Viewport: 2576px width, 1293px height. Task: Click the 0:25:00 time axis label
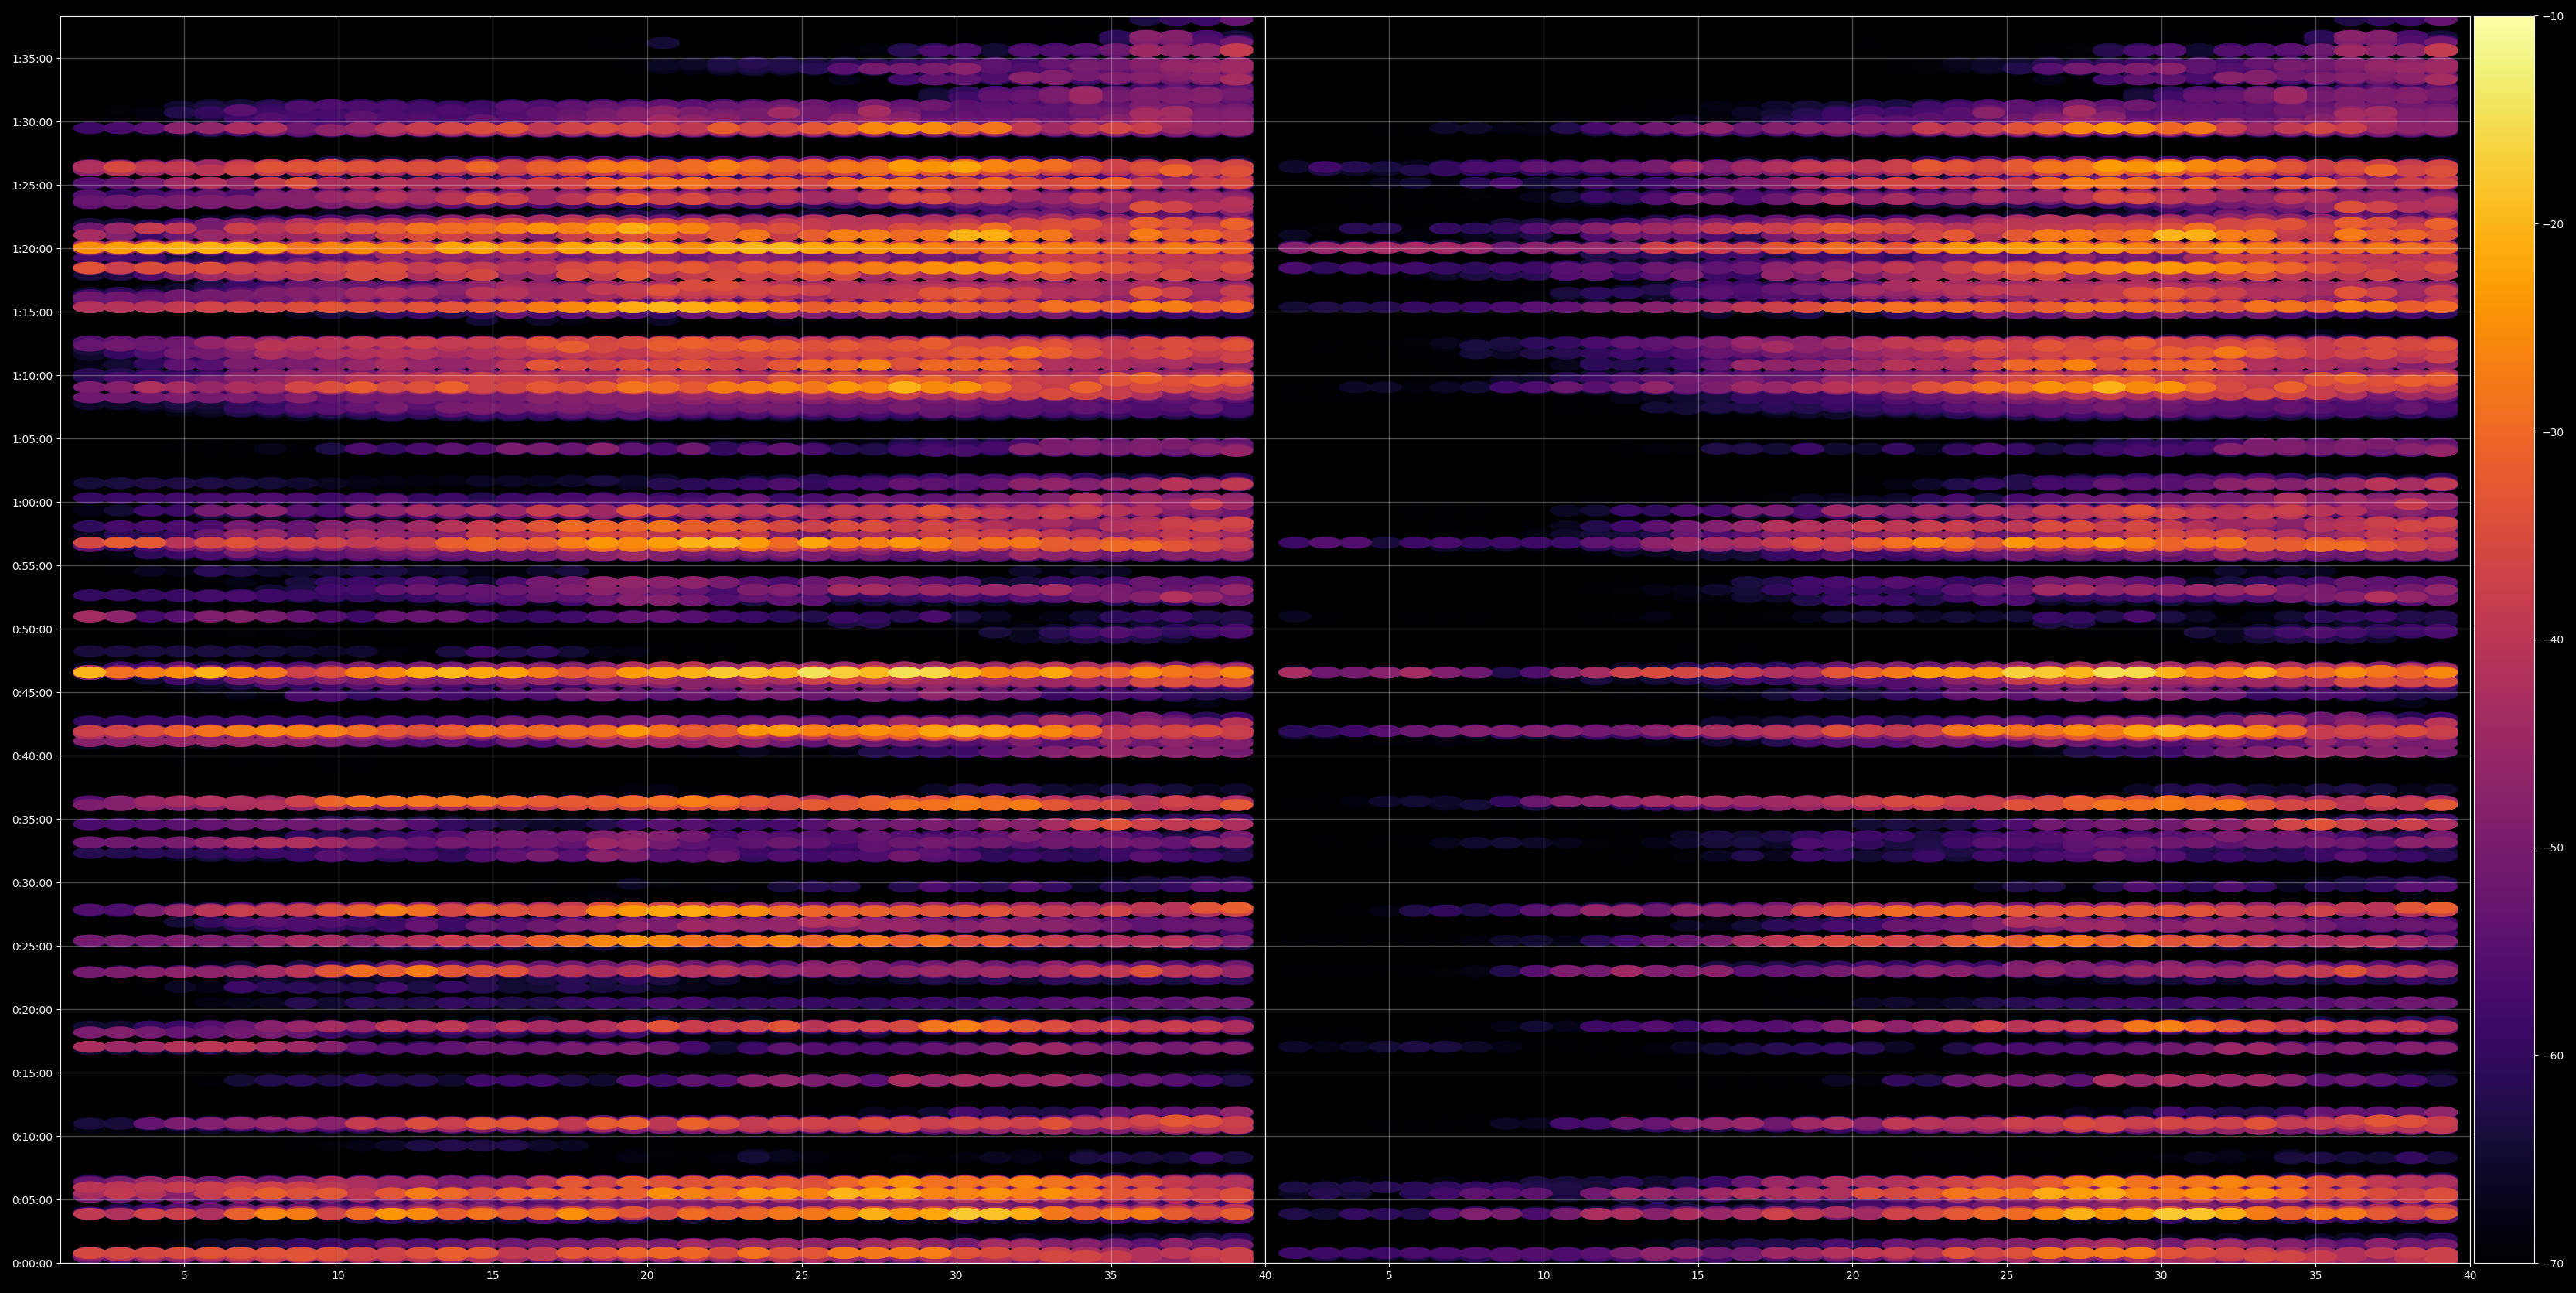click(x=33, y=946)
